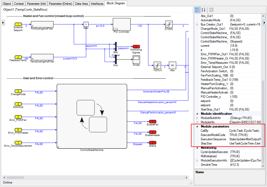267x187 pixels.
Task: Select the Mux block
Action: point(116,59)
